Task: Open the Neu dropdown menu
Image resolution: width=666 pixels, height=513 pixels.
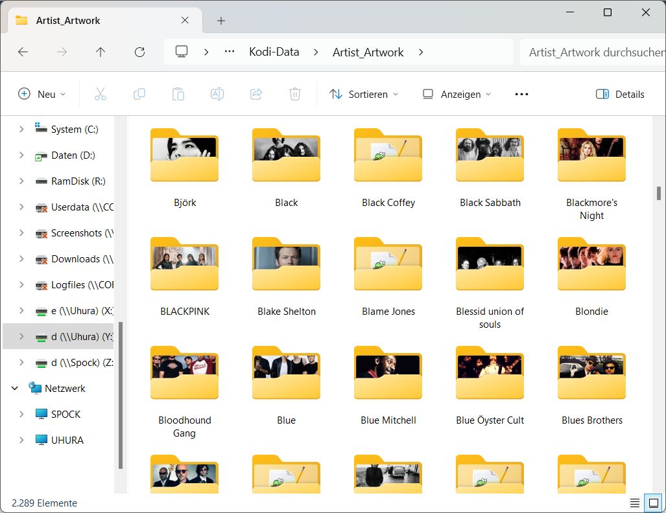Action: (x=42, y=94)
